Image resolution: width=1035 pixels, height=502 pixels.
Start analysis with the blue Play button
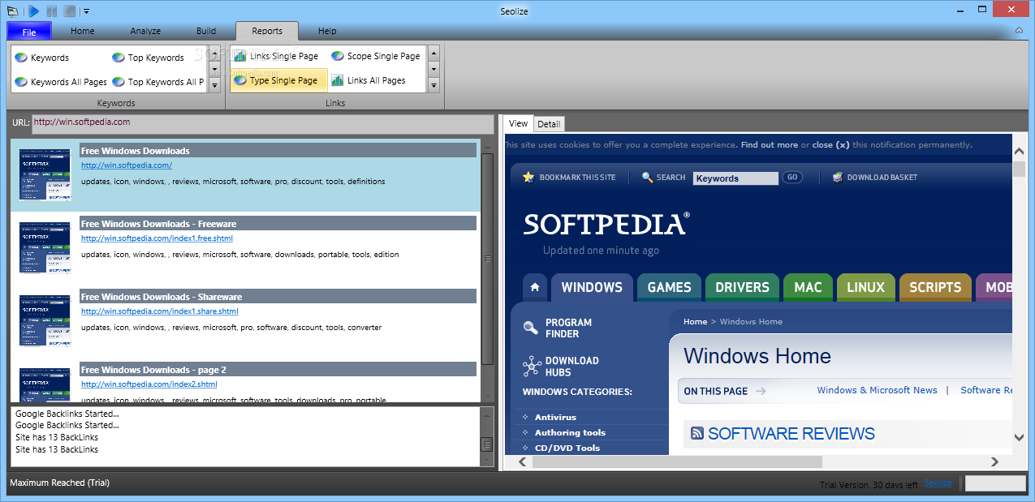pyautogui.click(x=33, y=11)
